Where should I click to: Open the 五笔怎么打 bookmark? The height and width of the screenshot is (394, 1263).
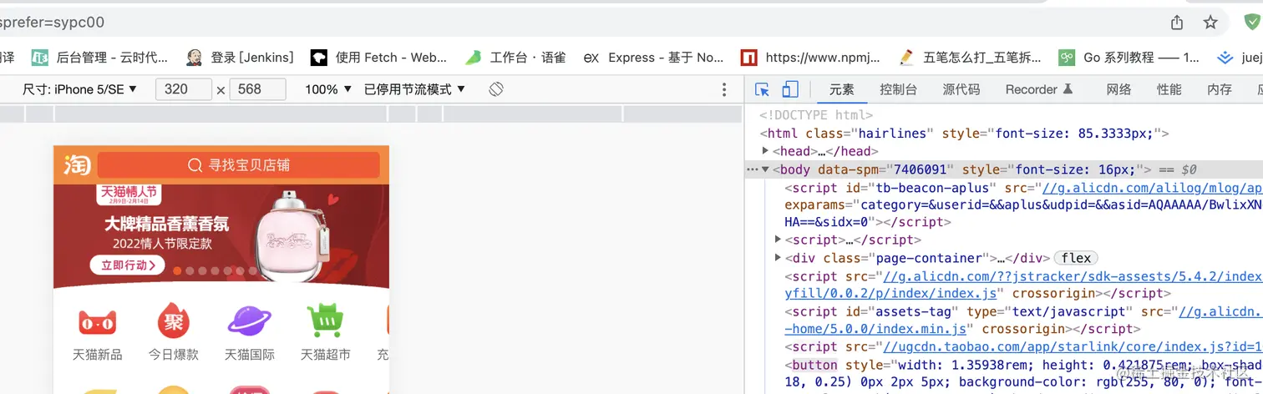(970, 58)
